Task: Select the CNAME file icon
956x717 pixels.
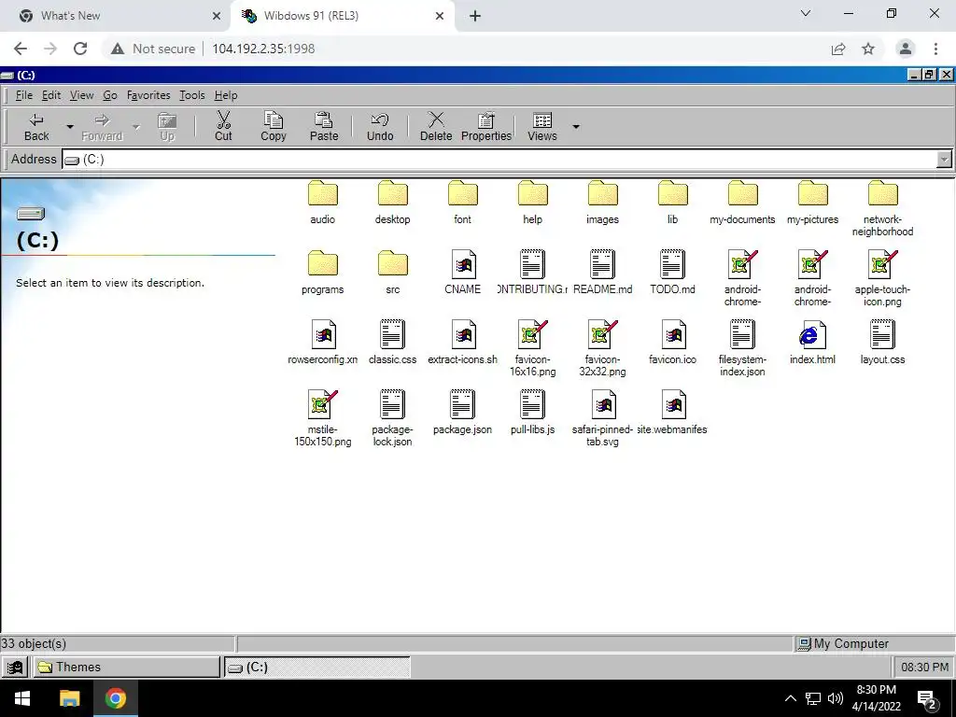Action: click(x=464, y=264)
